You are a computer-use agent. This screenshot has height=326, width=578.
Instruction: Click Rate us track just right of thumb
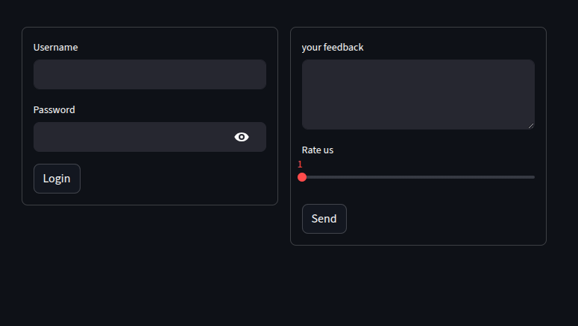313,177
